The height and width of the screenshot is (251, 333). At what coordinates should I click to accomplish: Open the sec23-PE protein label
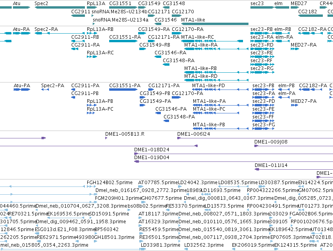(264, 109)
